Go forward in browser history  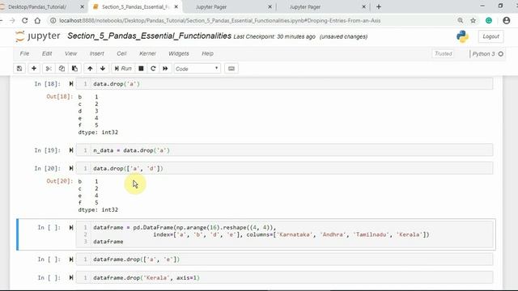(x=12, y=20)
